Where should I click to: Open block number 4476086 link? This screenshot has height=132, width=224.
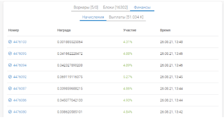[20, 100]
